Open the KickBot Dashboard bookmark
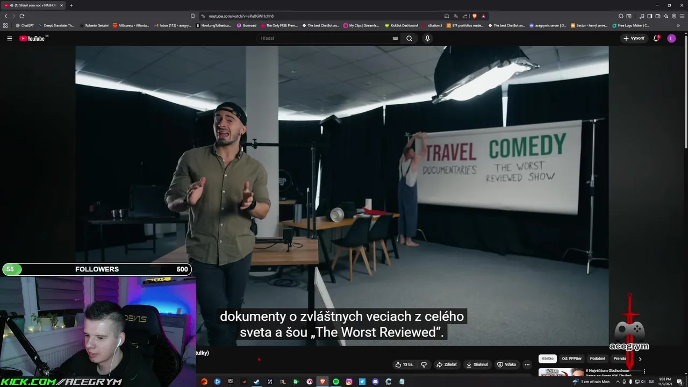This screenshot has height=387, width=688. coord(401,25)
